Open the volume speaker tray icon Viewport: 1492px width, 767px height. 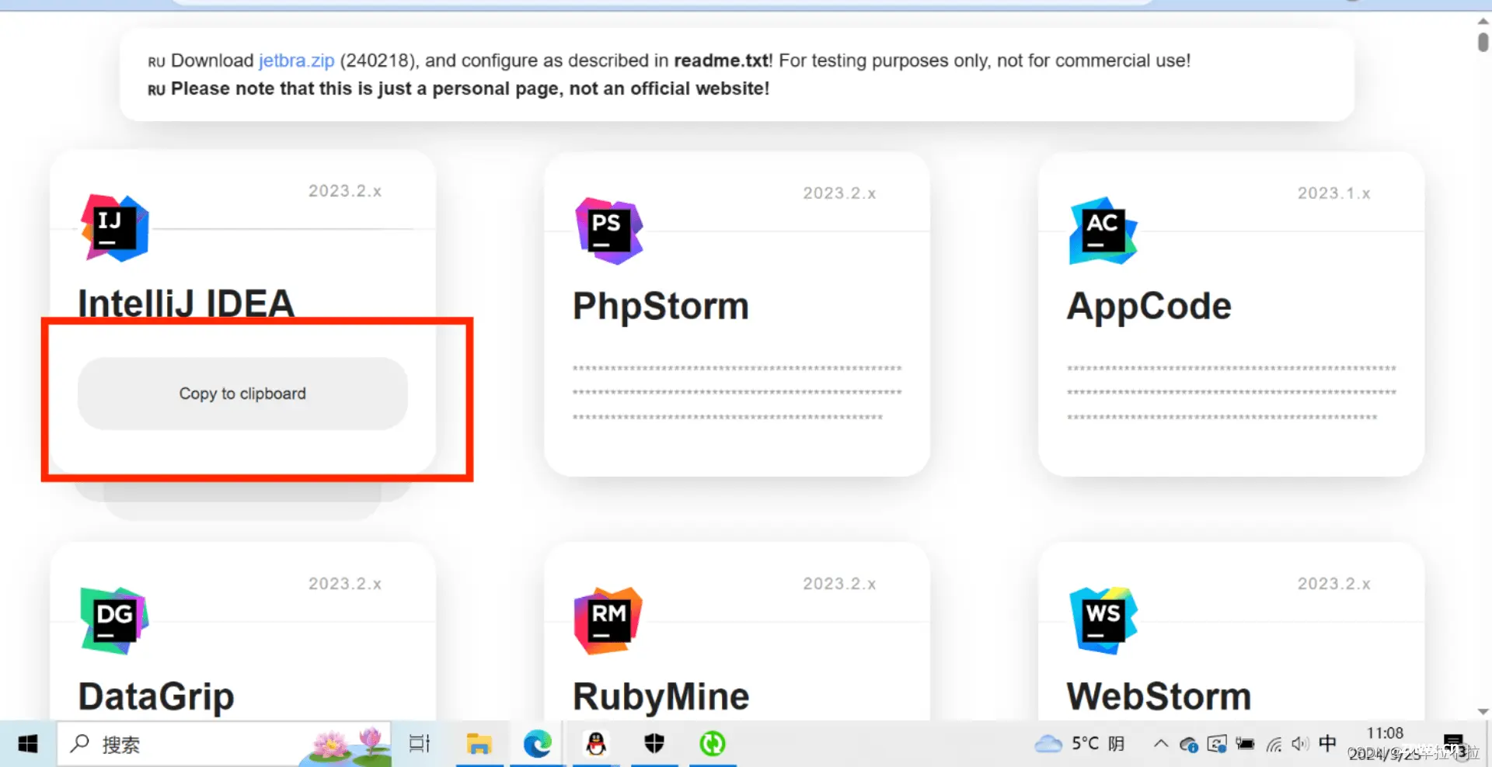(1300, 744)
